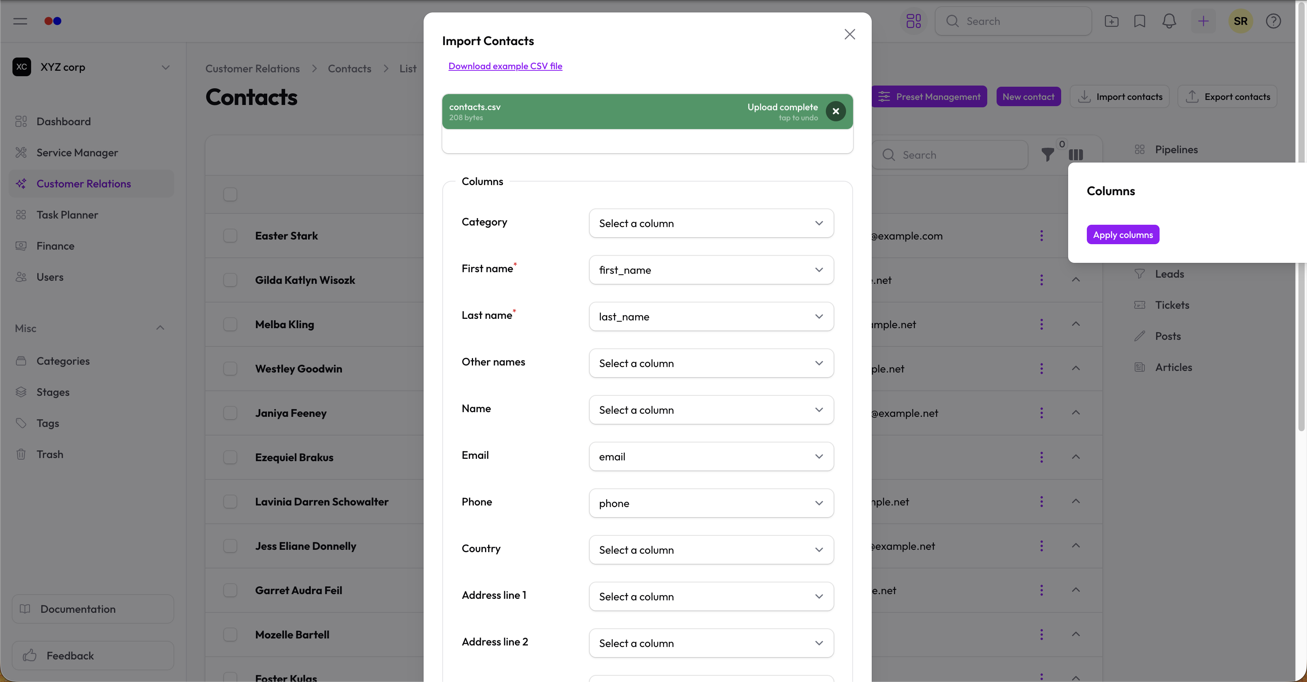1307x682 pixels.
Task: Check the Westley Goodwin row checkbox
Action: point(230,369)
